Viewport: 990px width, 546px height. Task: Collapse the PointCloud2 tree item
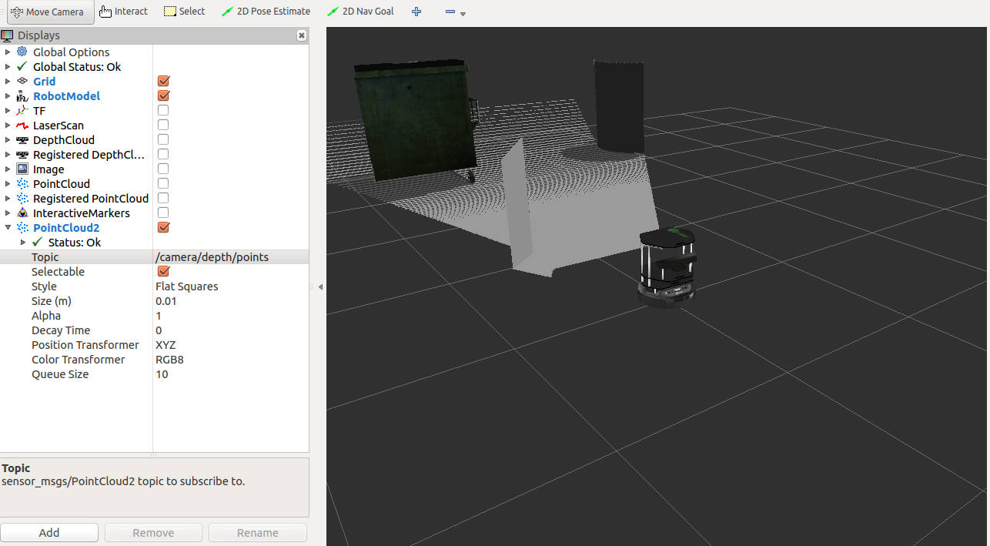point(8,227)
